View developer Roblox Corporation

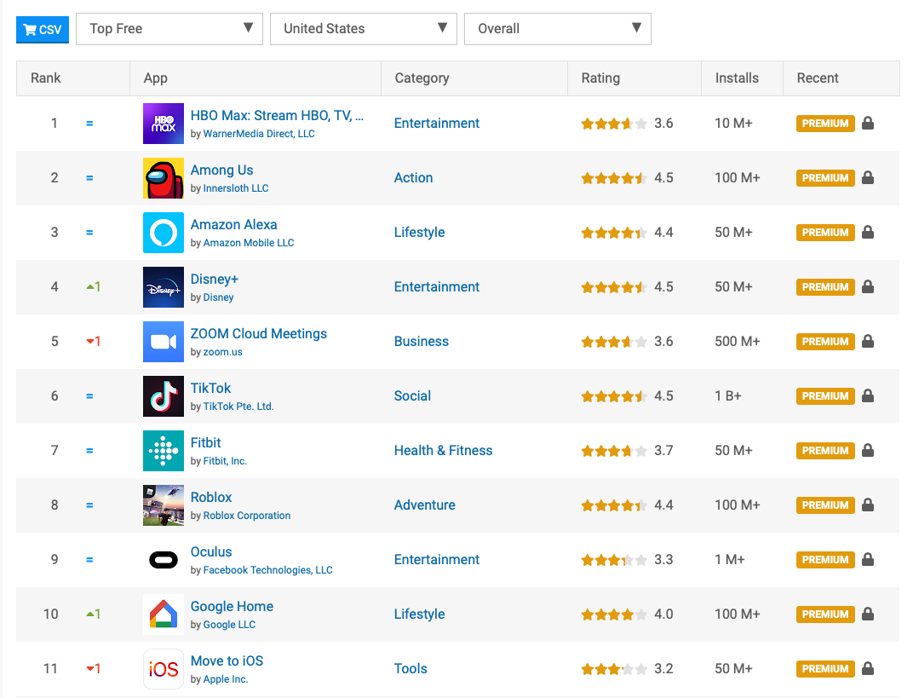tap(247, 516)
